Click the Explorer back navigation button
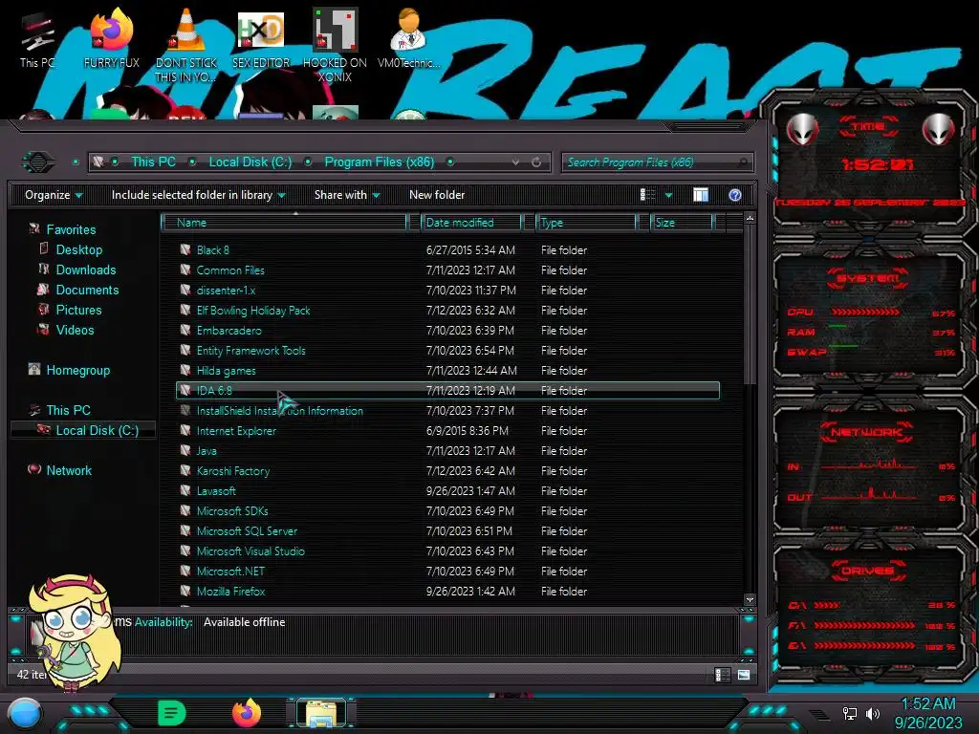The height and width of the screenshot is (734, 979). (38, 162)
